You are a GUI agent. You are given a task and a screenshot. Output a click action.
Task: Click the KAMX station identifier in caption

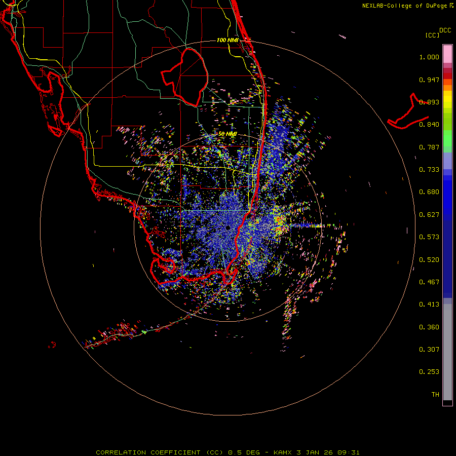(x=282, y=452)
